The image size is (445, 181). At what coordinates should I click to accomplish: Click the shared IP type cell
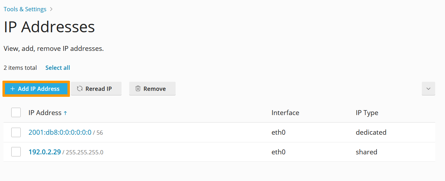[366, 152]
